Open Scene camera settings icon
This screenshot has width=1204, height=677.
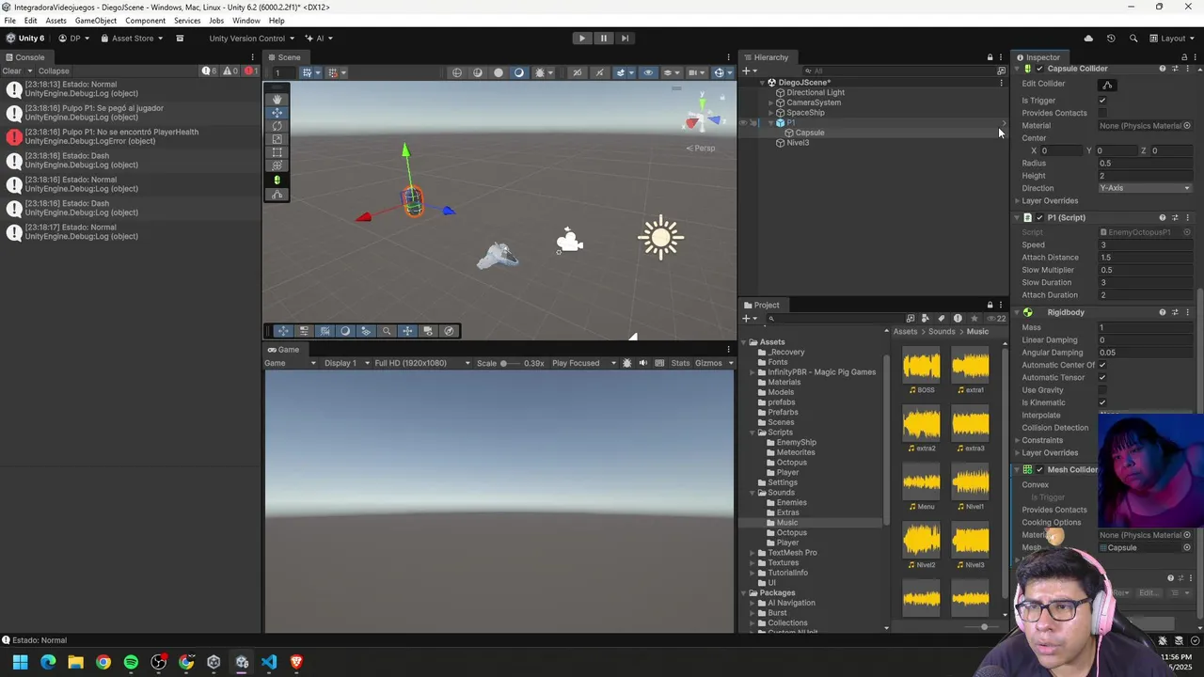693,72
